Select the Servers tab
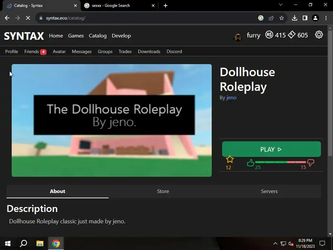This screenshot has height=250, width=333. [x=269, y=191]
